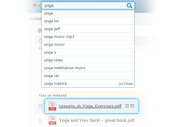Screen dimensions: 171x127
Task: Tick the checkbox beside Lessons_in_Yoga_Exercises.pdf
Action: tap(40, 106)
